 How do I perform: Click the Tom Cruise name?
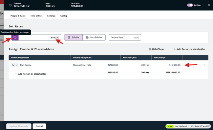tap(25, 65)
